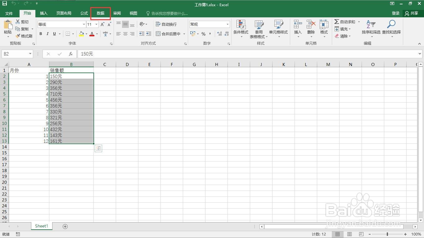Click the Insert Function fx icon
The height and width of the screenshot is (238, 424).
click(x=71, y=54)
